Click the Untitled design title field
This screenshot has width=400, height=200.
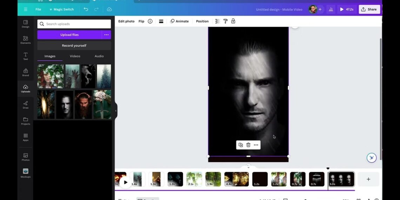pyautogui.click(x=279, y=9)
